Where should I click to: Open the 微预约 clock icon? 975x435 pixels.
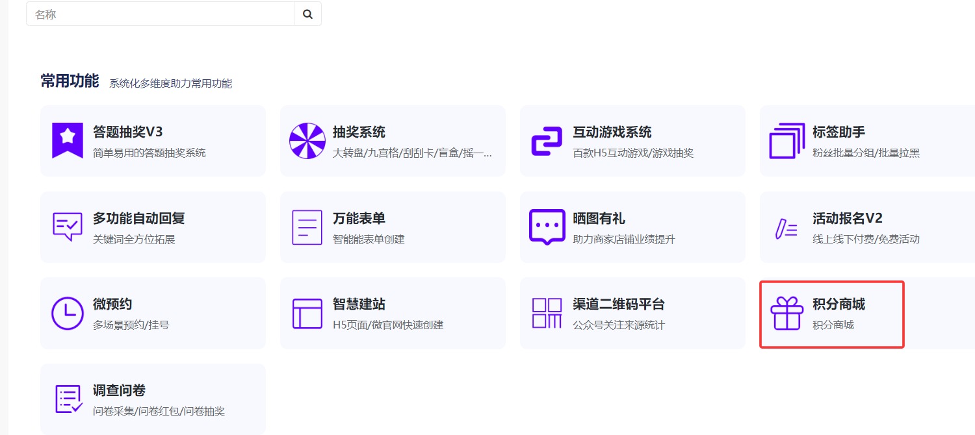68,313
